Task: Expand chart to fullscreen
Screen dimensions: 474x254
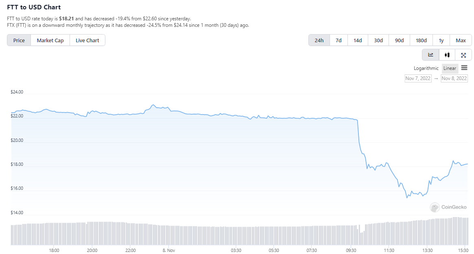Action: (x=463, y=55)
